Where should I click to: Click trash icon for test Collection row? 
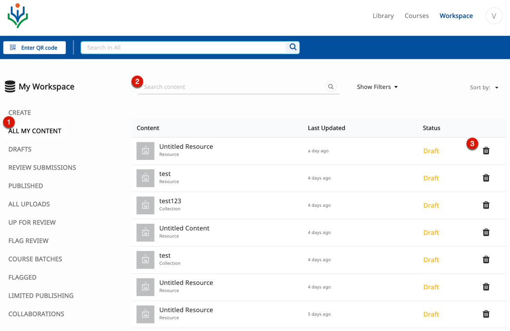(486, 260)
